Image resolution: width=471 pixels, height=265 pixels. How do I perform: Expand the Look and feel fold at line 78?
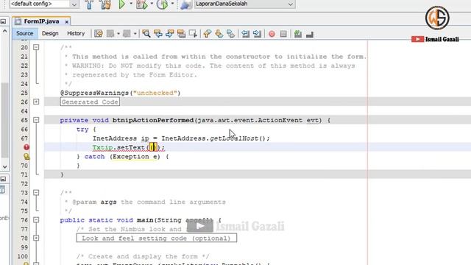36,238
